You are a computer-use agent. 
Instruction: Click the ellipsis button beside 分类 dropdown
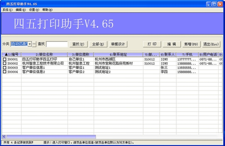(x=34, y=44)
